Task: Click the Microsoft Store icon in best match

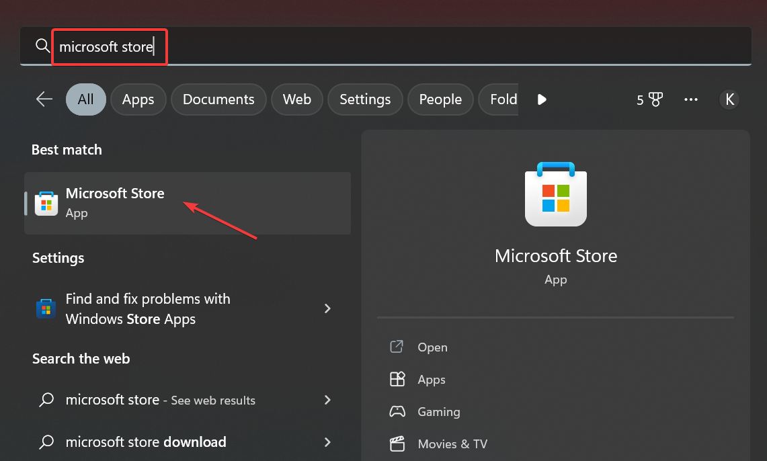Action: coord(46,204)
